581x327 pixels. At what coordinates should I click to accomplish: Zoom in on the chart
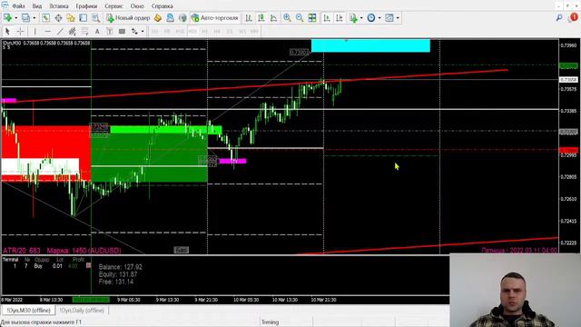pos(287,18)
